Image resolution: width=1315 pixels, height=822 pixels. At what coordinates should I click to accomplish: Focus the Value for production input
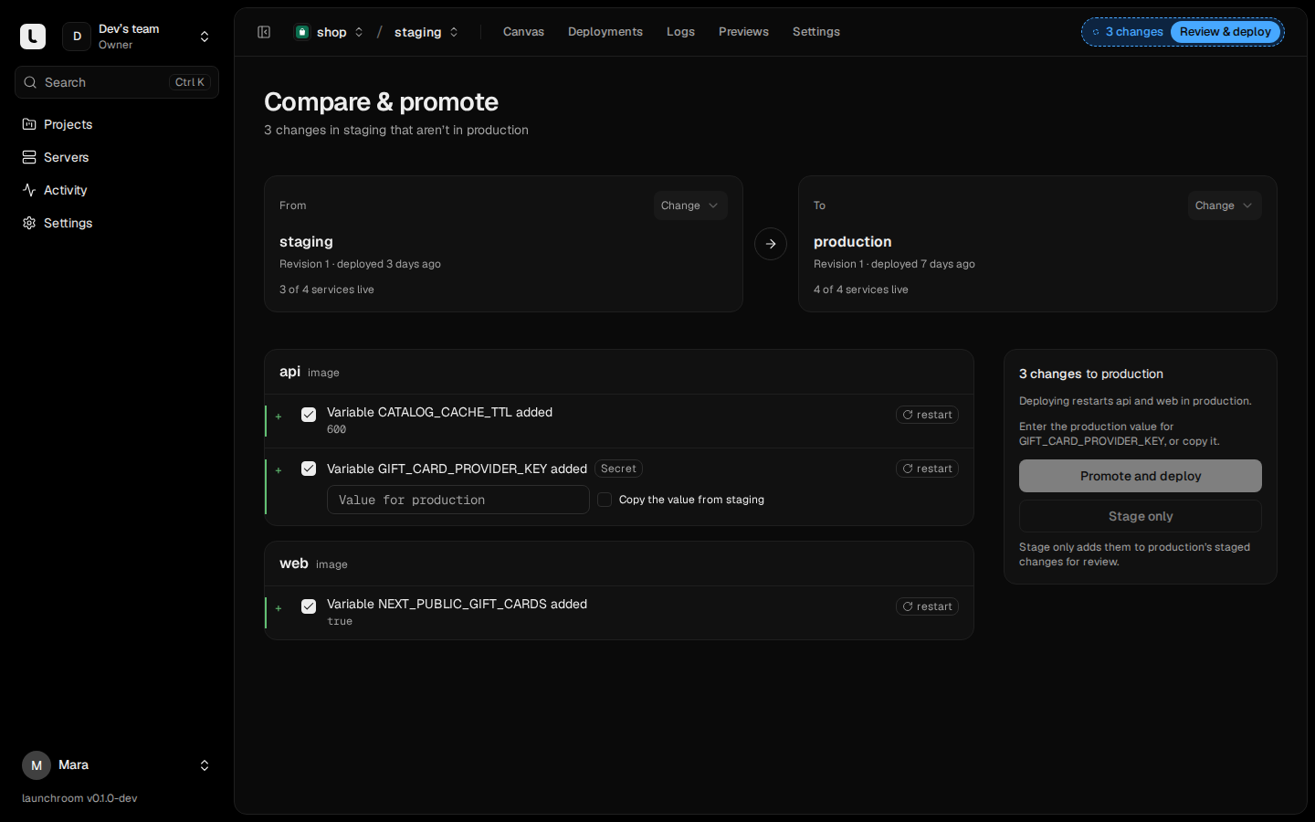pos(458,500)
